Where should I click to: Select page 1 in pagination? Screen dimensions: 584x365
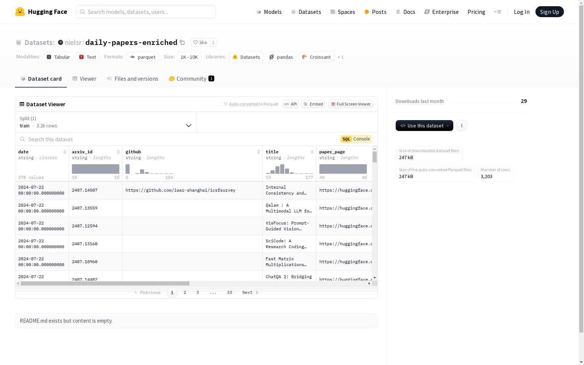[x=172, y=292]
